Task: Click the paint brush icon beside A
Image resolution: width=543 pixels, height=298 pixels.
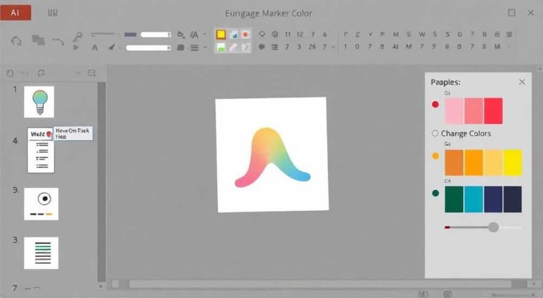Action: click(x=112, y=47)
